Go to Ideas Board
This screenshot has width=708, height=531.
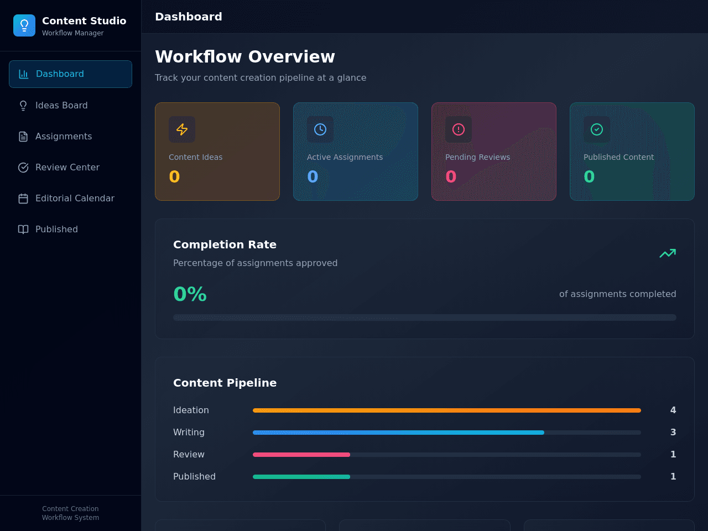pos(70,106)
